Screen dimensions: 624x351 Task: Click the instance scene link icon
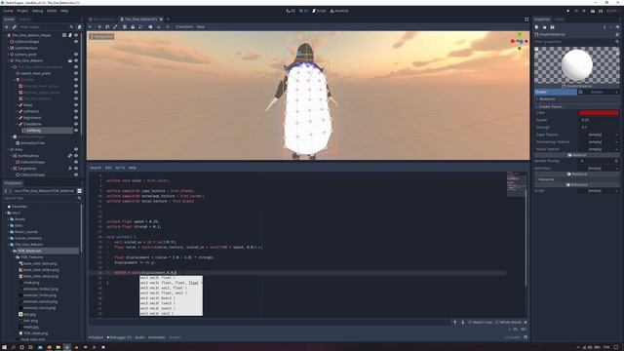15,27
